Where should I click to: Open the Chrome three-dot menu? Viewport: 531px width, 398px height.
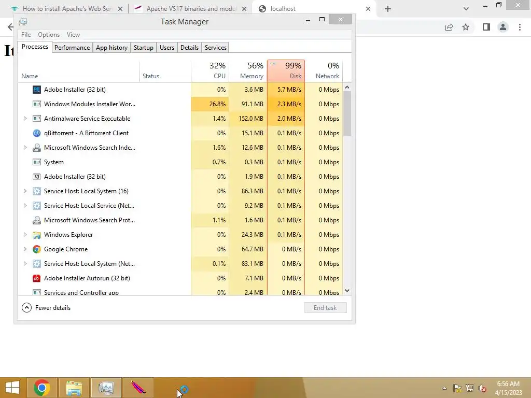point(520,27)
